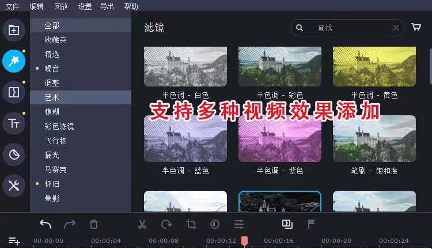
Task: Click the 查找 search field
Action: tap(351, 28)
